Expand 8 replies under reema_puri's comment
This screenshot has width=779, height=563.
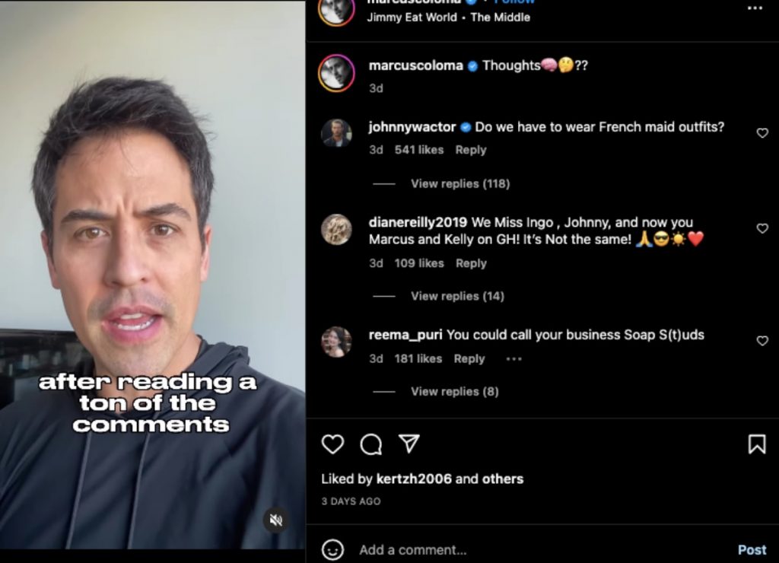[454, 391]
